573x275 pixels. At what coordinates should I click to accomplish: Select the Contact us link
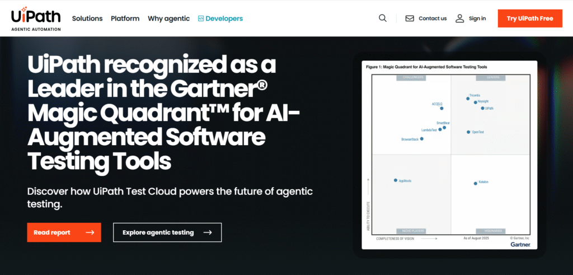click(x=433, y=18)
